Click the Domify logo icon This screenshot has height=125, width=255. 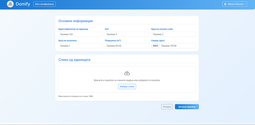point(10,4)
